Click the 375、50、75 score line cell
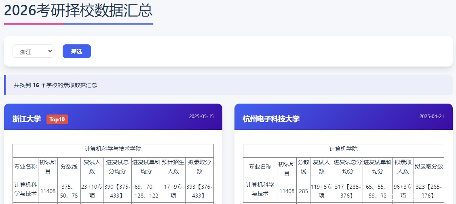 pyautogui.click(x=69, y=191)
